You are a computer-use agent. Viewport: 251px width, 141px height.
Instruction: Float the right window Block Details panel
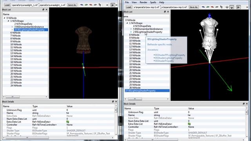(244, 104)
